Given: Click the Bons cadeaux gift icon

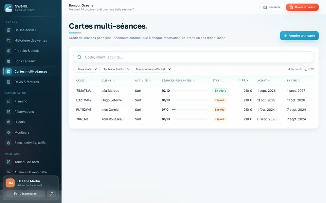Looking at the screenshot, I should coord(8,61).
